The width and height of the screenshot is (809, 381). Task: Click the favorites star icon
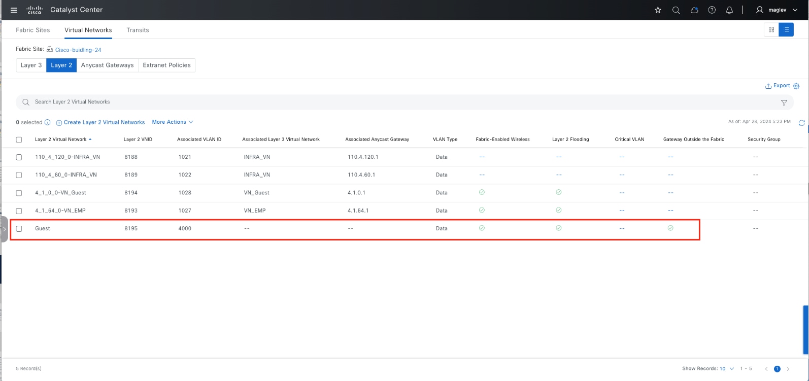click(658, 10)
